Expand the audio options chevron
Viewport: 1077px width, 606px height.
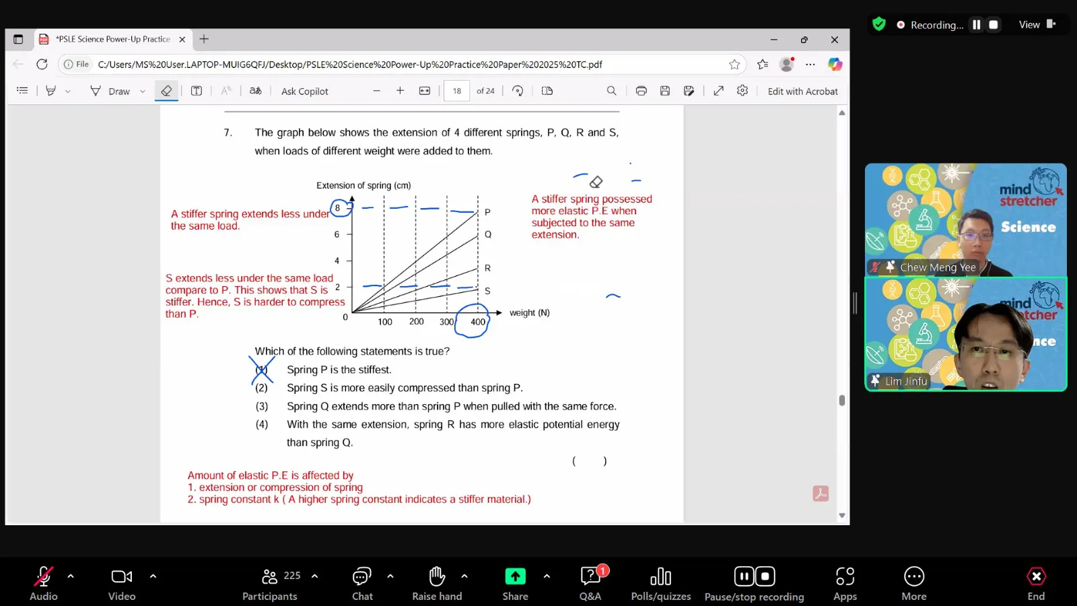click(x=71, y=576)
